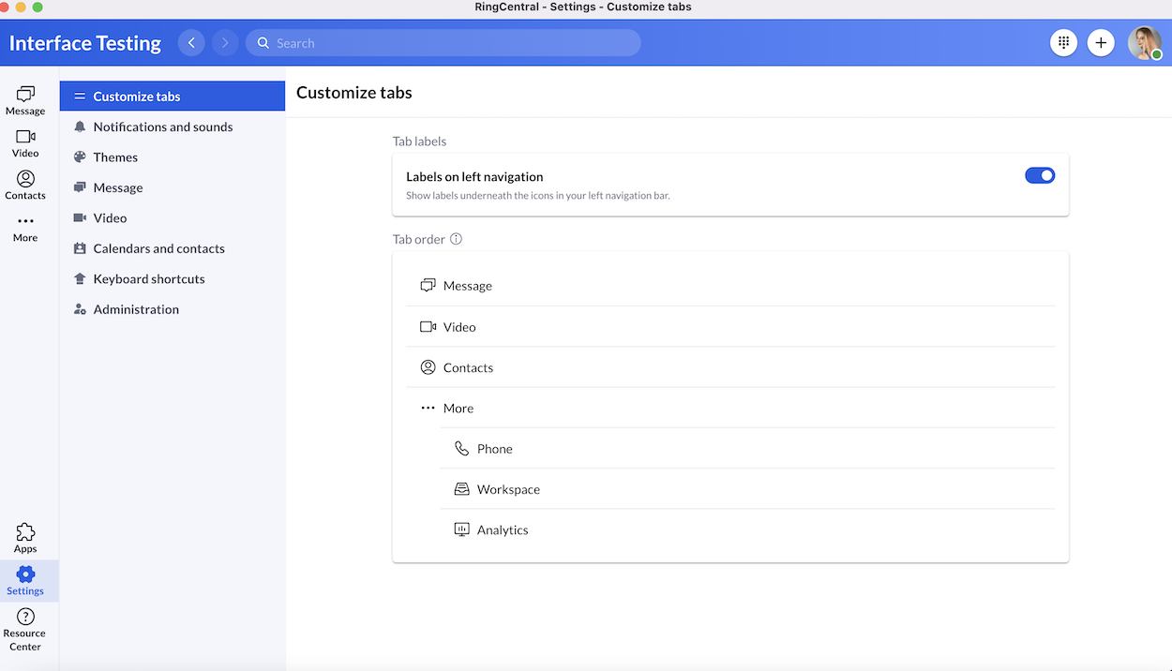Screen dimensions: 1172x671
Task: Open Themes settings
Action: pyautogui.click(x=173, y=157)
